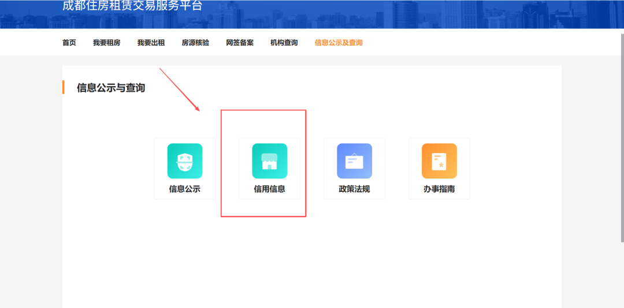Click the 信息公示 card label
The image size is (624, 308).
click(x=185, y=189)
